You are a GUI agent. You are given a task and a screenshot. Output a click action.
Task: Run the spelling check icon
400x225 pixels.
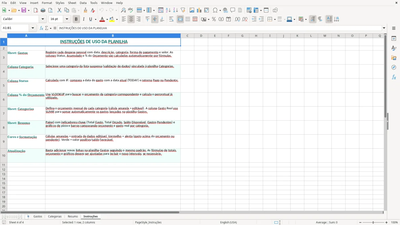point(131,10)
